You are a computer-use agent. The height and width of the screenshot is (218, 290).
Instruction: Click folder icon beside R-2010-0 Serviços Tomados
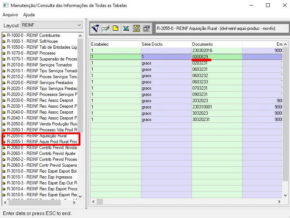pyautogui.click(x=4, y=65)
